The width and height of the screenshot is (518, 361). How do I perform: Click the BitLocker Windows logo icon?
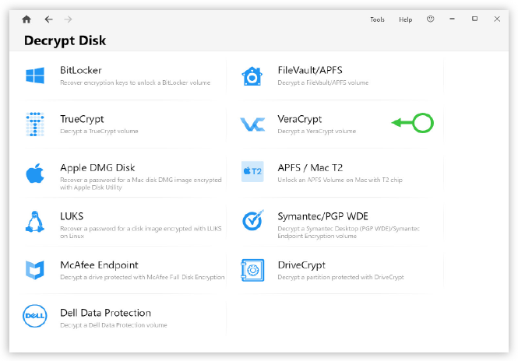coord(35,75)
